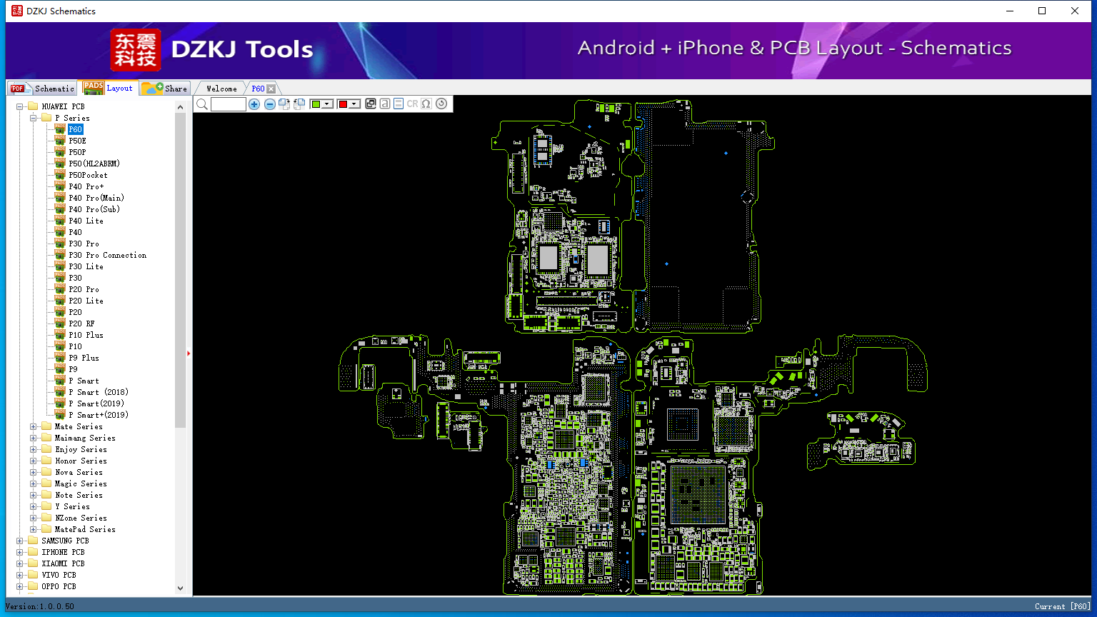Click the tree panel scroll-up arrow
The height and width of the screenshot is (617, 1097).
coord(180,107)
